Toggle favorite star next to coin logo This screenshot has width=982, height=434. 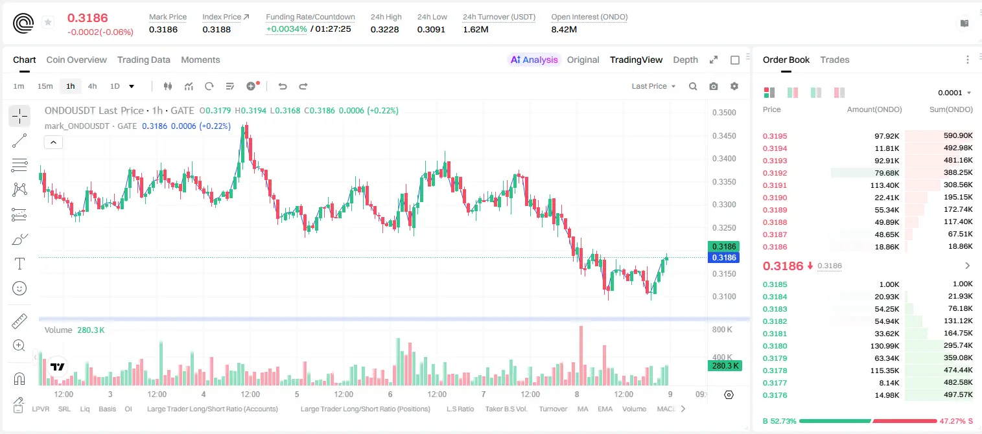[x=48, y=23]
